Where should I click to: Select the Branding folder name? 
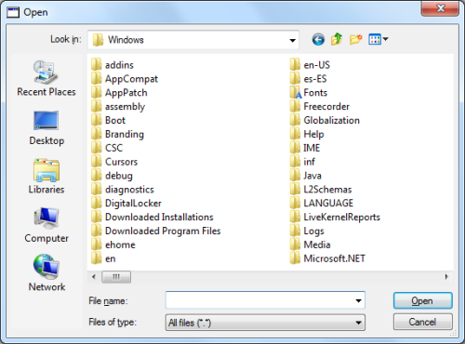pyautogui.click(x=125, y=134)
